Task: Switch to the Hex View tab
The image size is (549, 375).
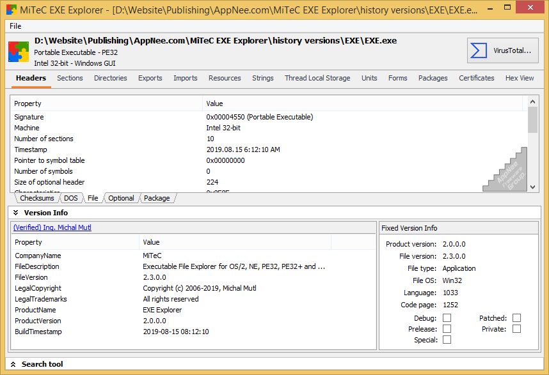Action: click(520, 78)
